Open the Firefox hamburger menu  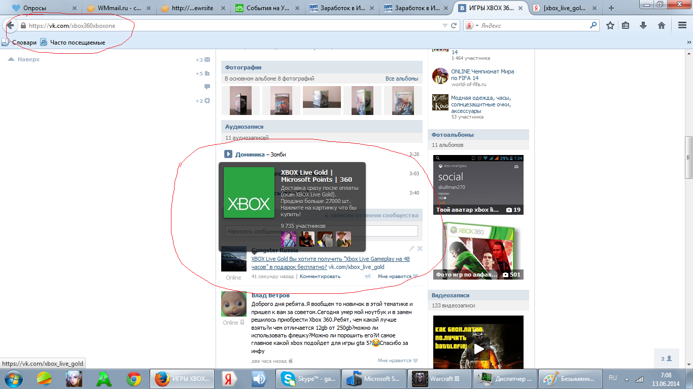pyautogui.click(x=682, y=25)
